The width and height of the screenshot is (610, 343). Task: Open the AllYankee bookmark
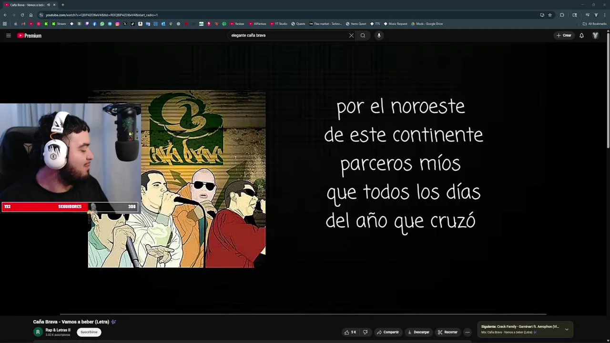click(257, 24)
